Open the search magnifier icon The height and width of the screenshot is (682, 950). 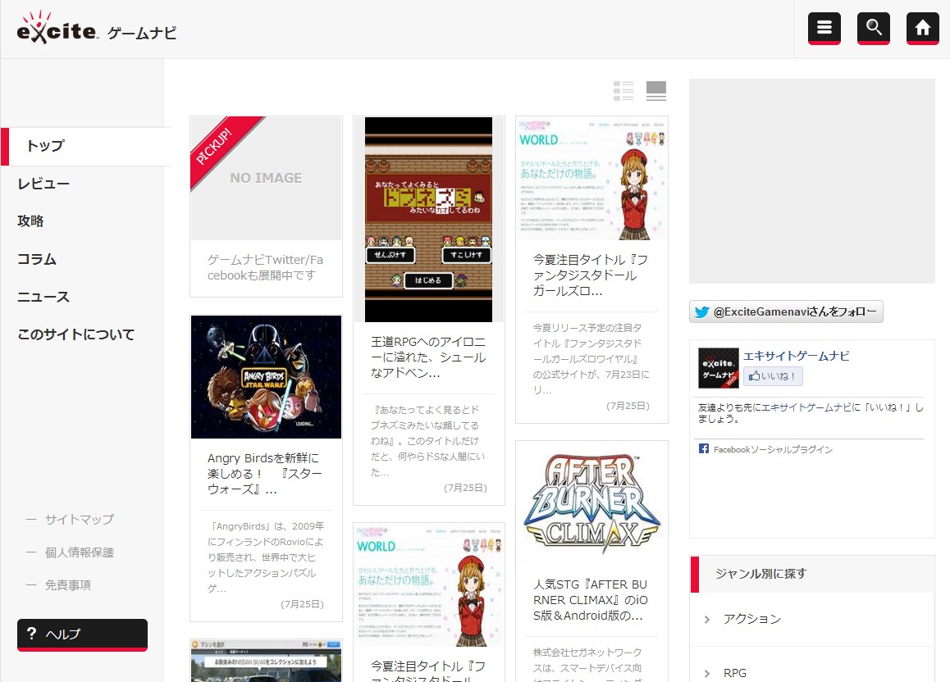[873, 28]
